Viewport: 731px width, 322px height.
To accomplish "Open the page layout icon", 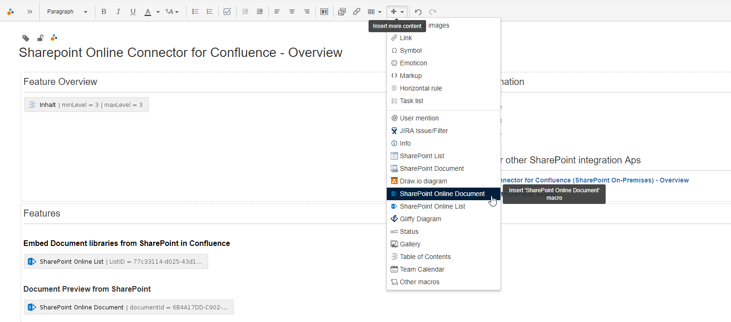I will click(x=324, y=12).
